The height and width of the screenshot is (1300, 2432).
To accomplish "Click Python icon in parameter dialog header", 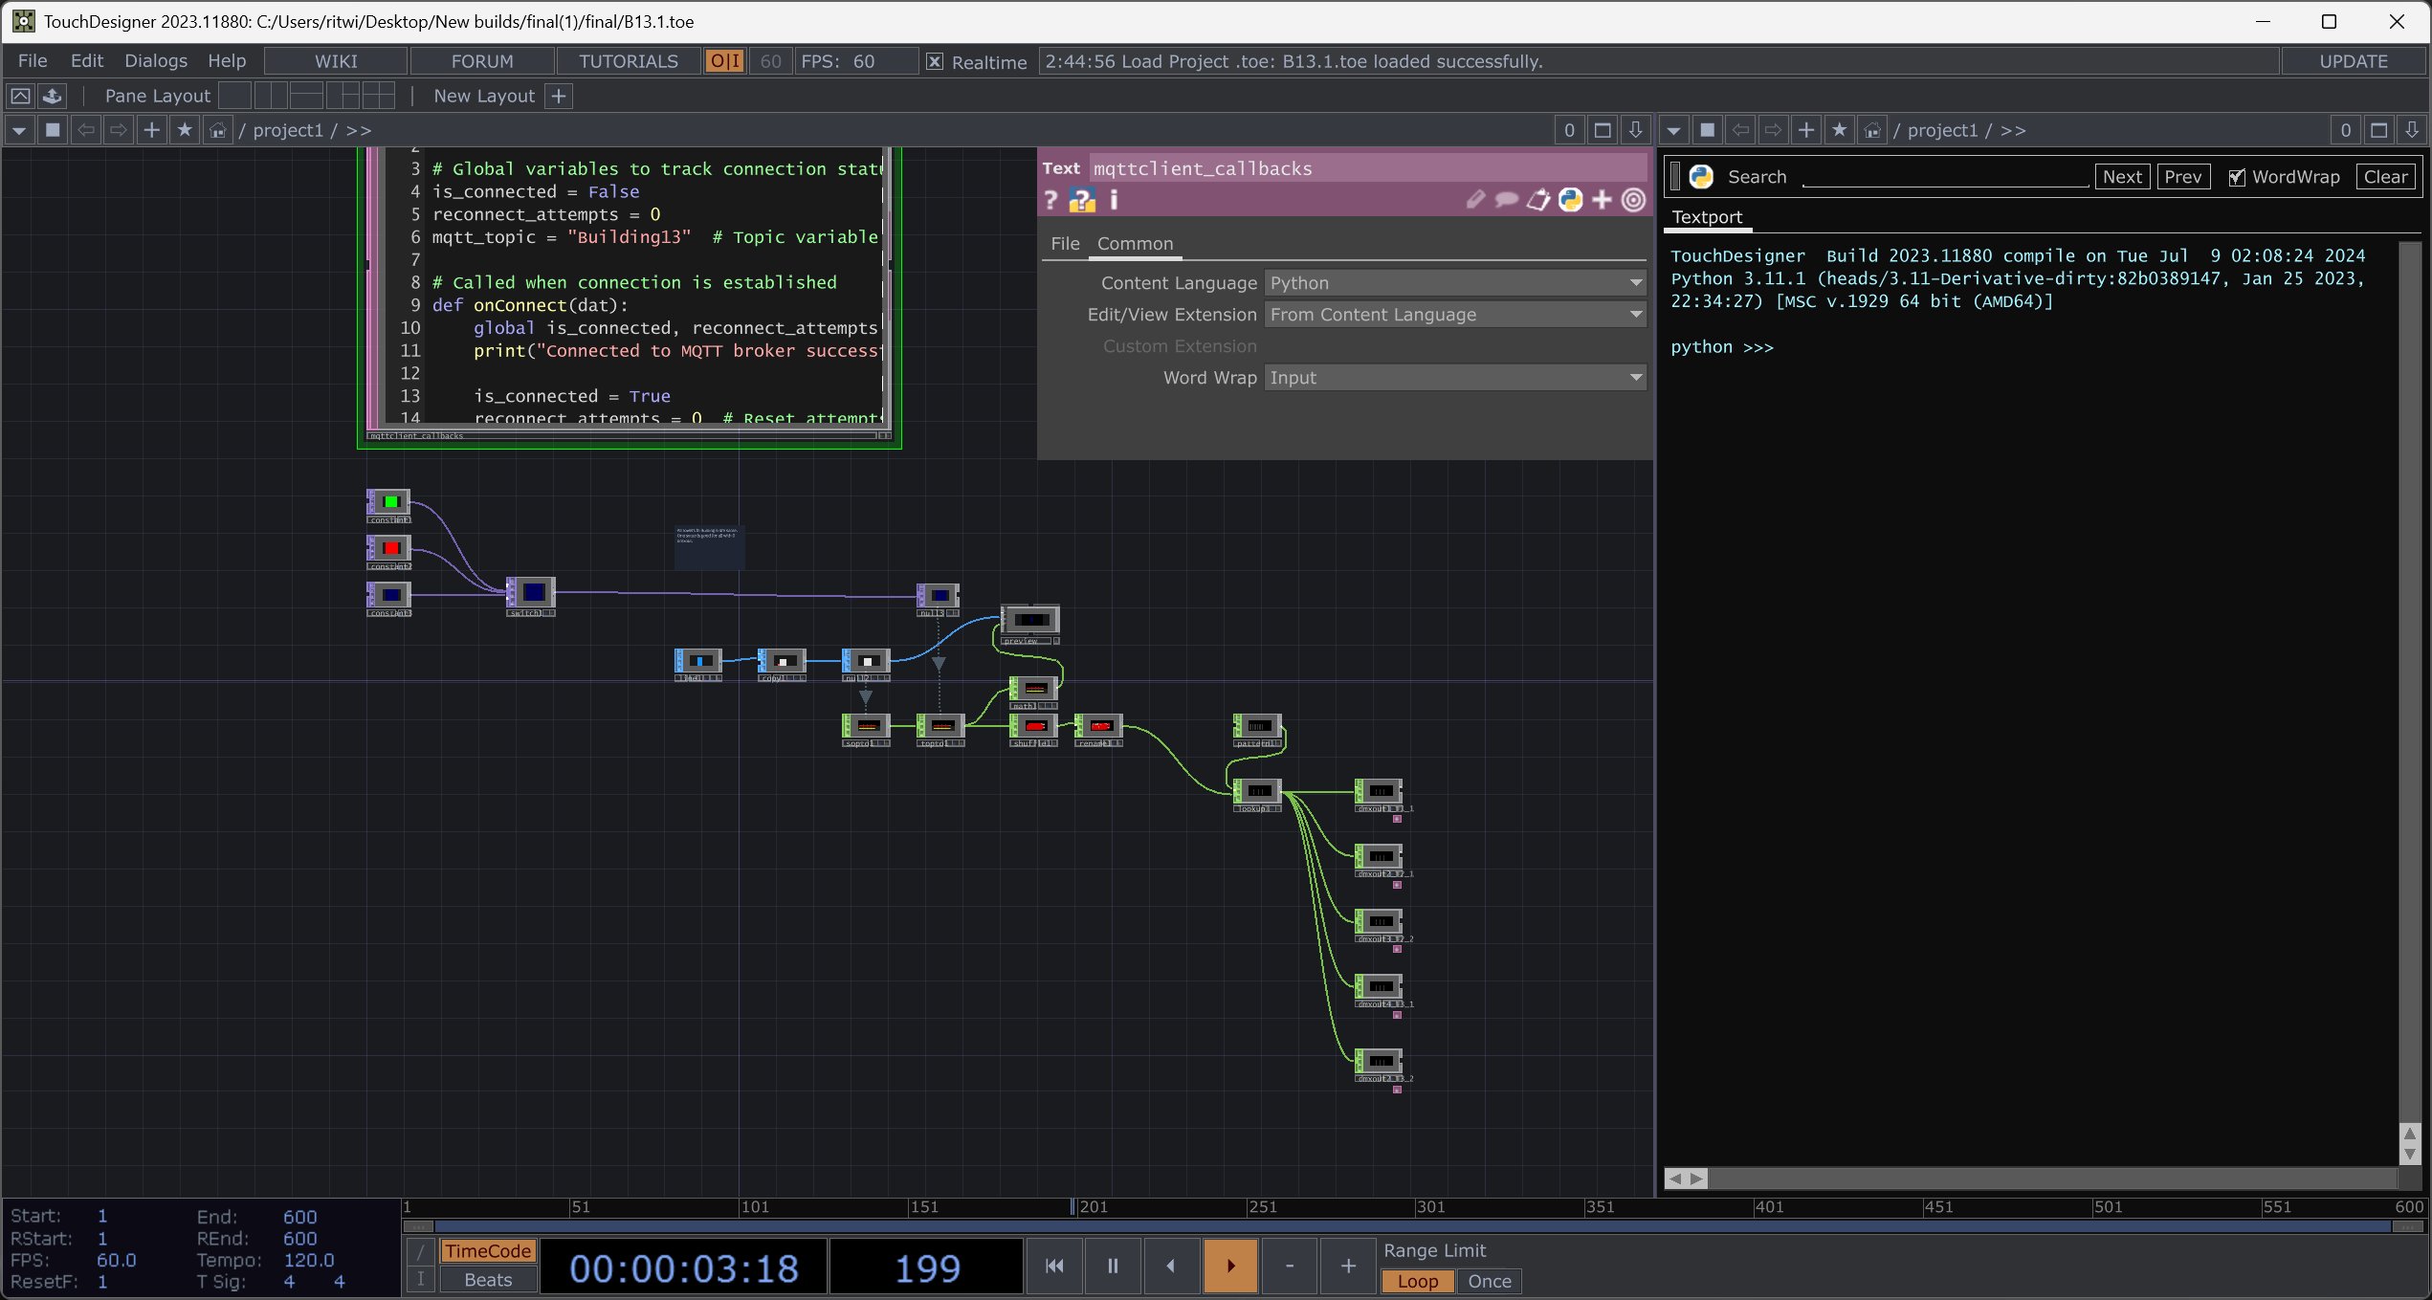I will (x=1570, y=200).
